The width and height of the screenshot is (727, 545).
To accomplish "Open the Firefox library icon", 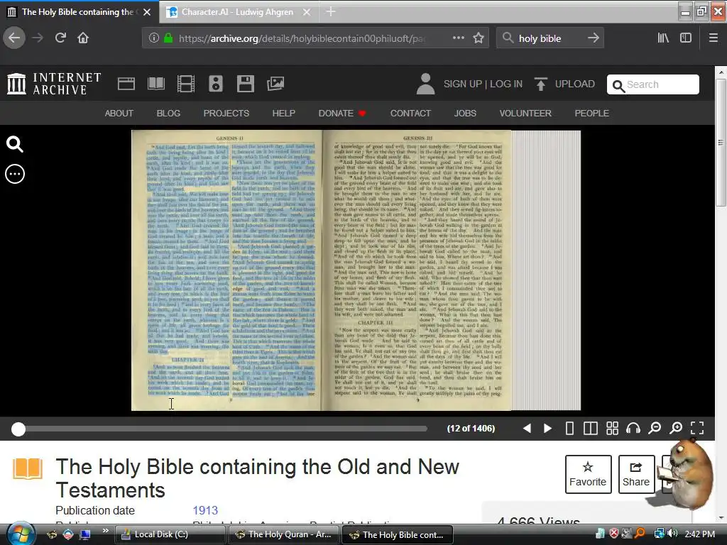I will point(663,38).
